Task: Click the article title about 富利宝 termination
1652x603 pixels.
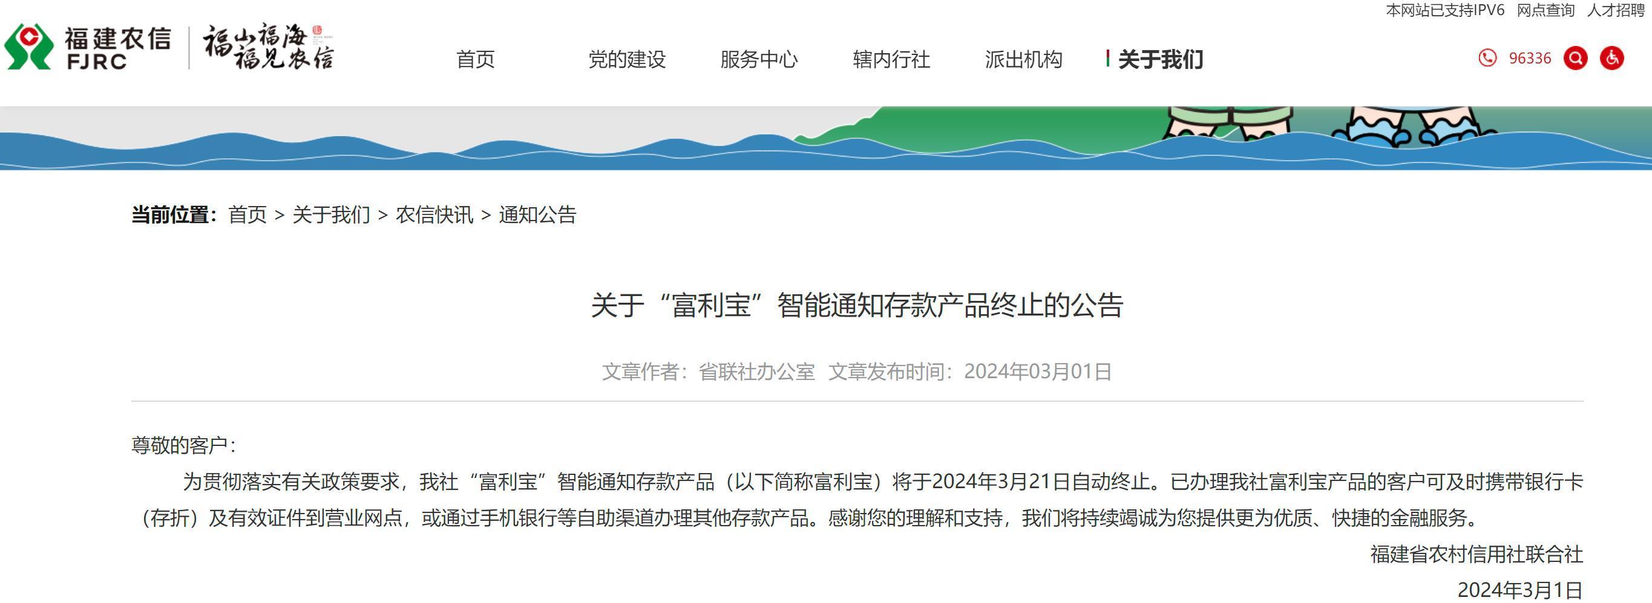Action: pyautogui.click(x=857, y=305)
